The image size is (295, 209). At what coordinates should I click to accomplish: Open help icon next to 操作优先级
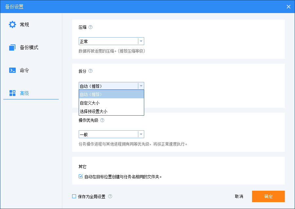click(102, 120)
